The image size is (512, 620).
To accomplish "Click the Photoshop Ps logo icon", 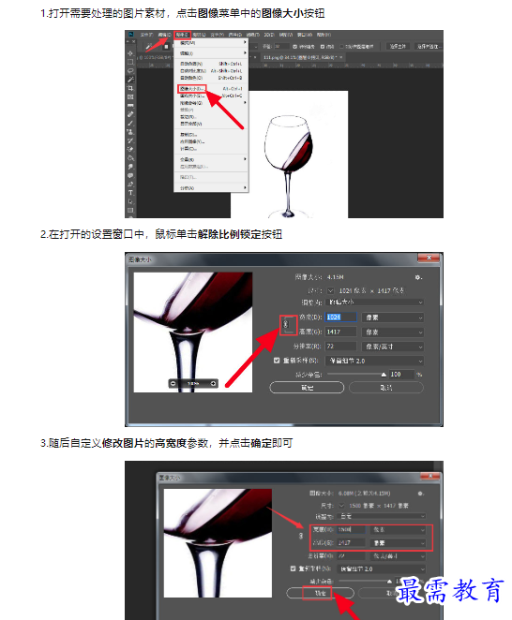I will [x=130, y=35].
